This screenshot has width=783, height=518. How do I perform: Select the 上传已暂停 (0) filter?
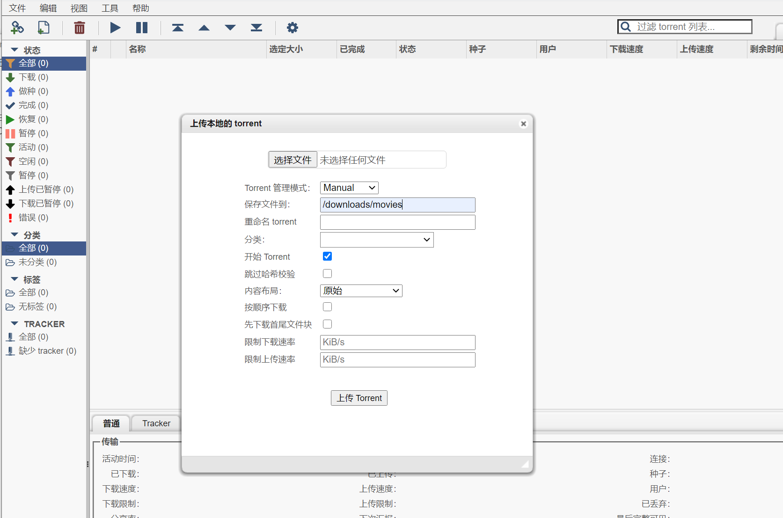[x=44, y=190]
